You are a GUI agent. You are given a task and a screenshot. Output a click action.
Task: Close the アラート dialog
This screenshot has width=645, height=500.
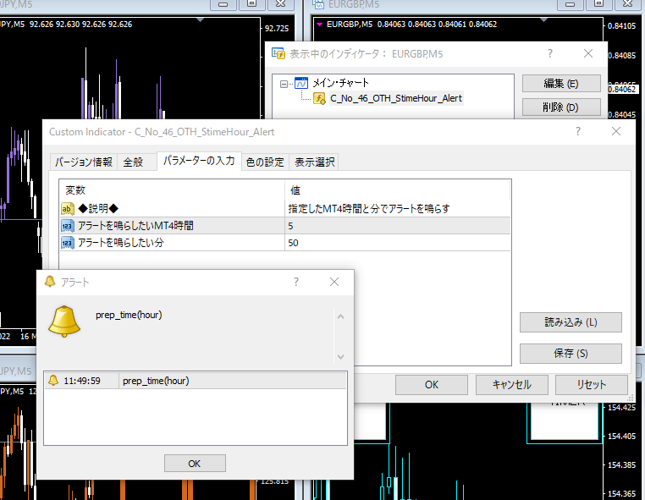coord(334,282)
